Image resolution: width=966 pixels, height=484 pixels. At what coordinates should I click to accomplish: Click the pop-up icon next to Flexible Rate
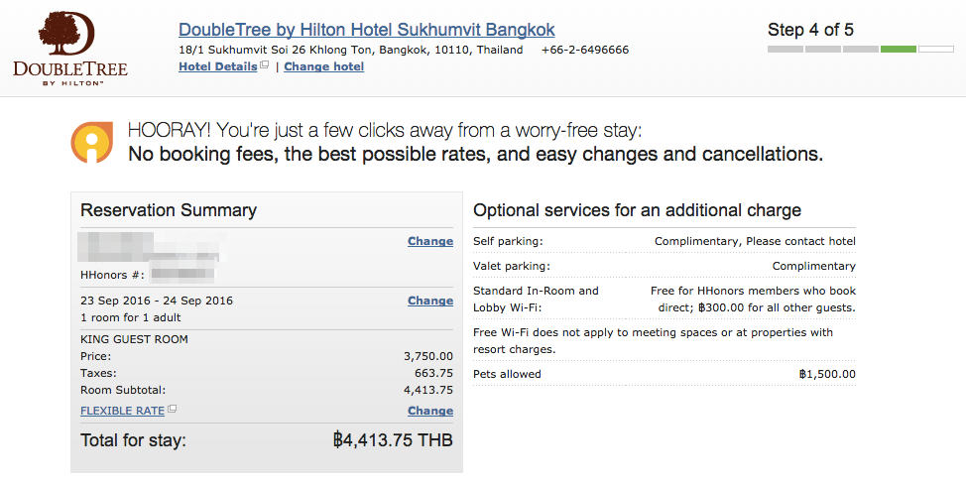pyautogui.click(x=172, y=409)
